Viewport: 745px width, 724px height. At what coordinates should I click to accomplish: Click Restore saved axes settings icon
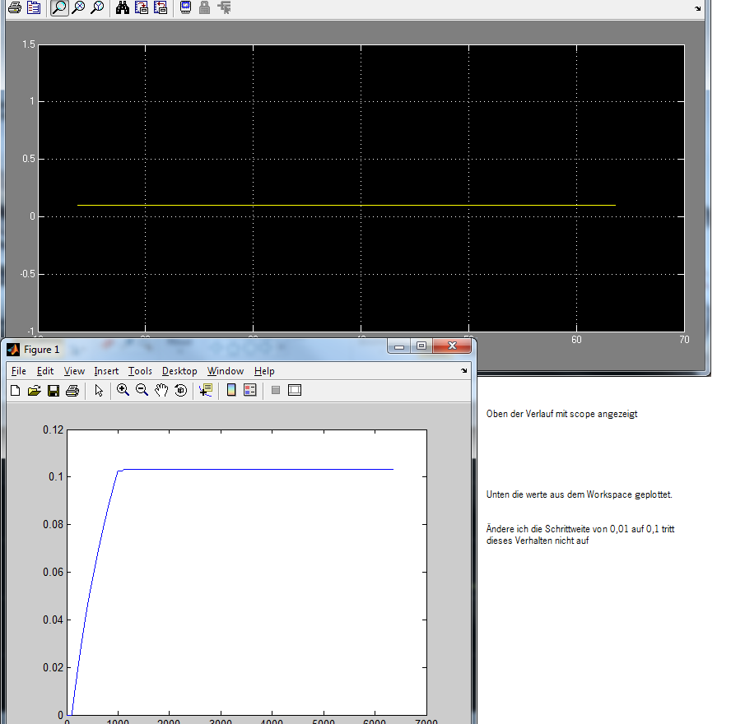pos(161,8)
